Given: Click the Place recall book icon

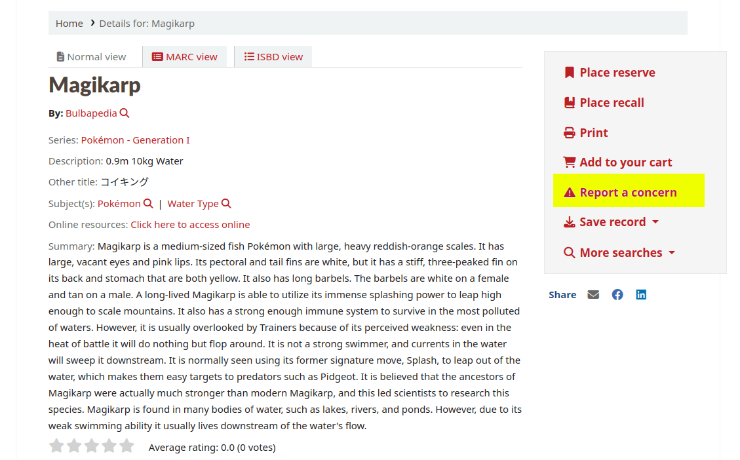Looking at the screenshot, I should [569, 103].
